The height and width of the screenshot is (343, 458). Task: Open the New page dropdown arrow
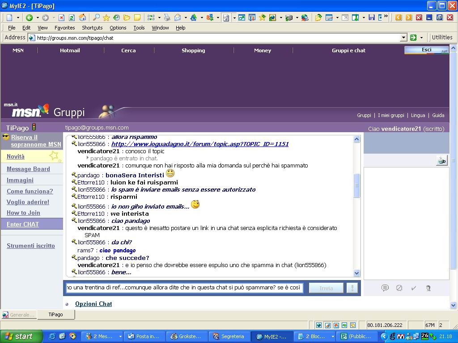coord(18,17)
